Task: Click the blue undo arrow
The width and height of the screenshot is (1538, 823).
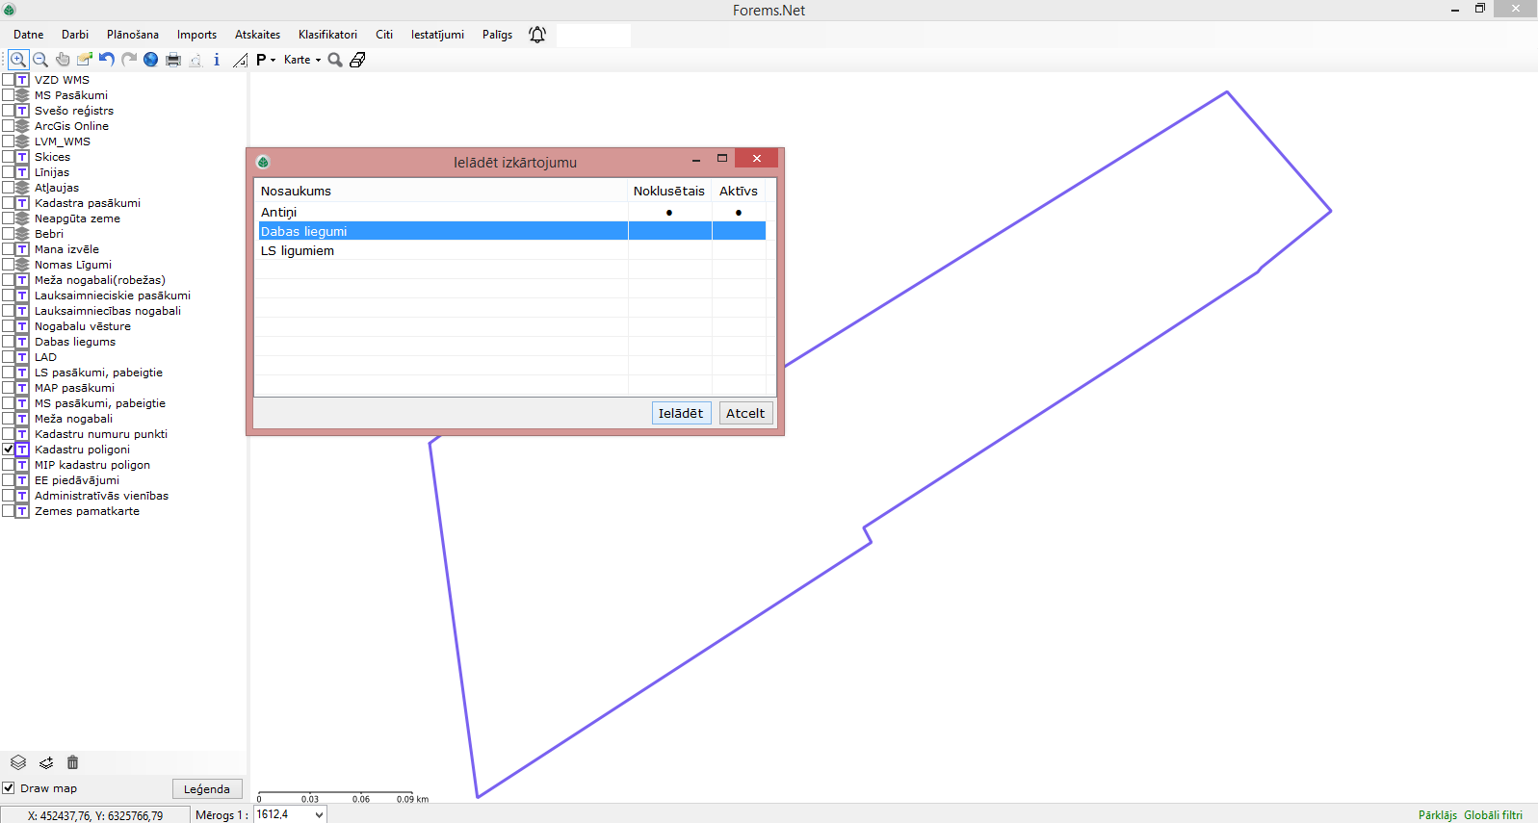Action: click(x=107, y=60)
